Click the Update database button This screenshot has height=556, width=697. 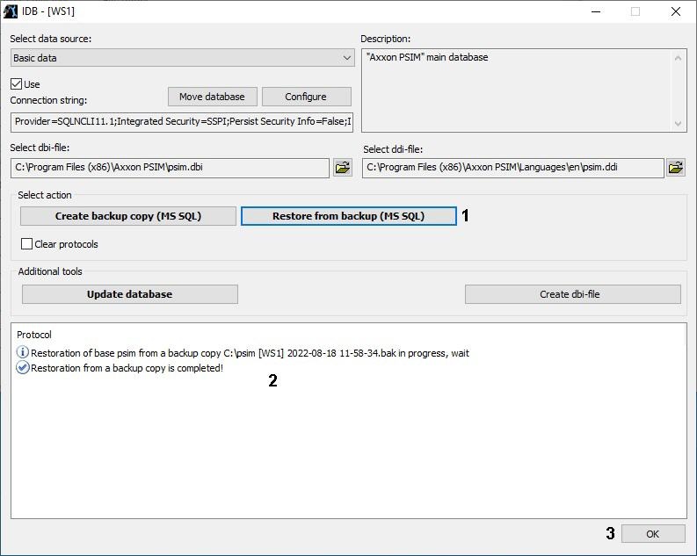[130, 294]
